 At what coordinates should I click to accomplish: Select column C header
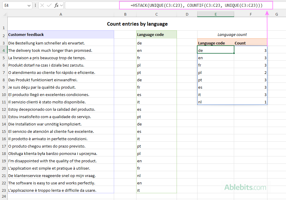(157, 14)
